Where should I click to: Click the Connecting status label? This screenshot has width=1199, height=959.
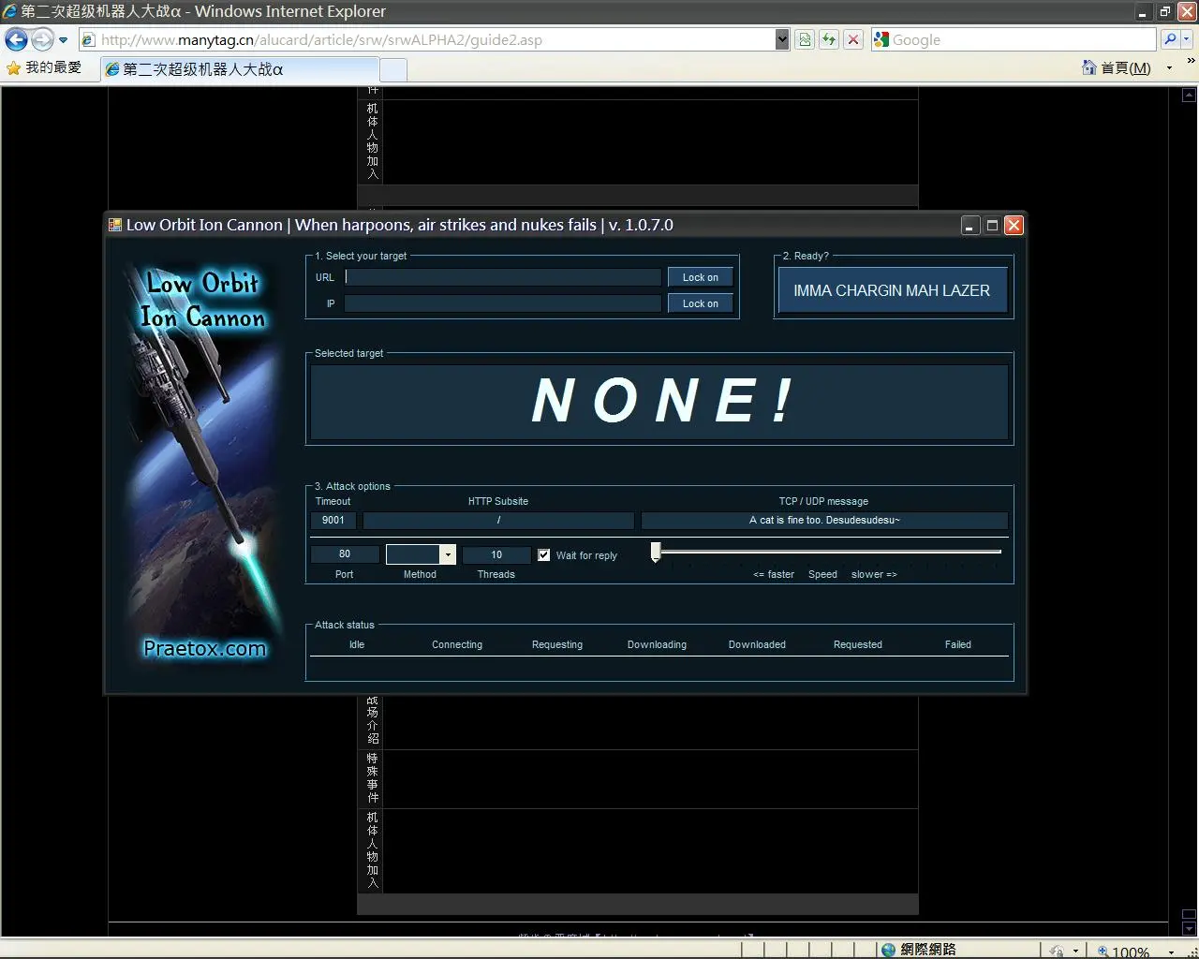point(457,644)
